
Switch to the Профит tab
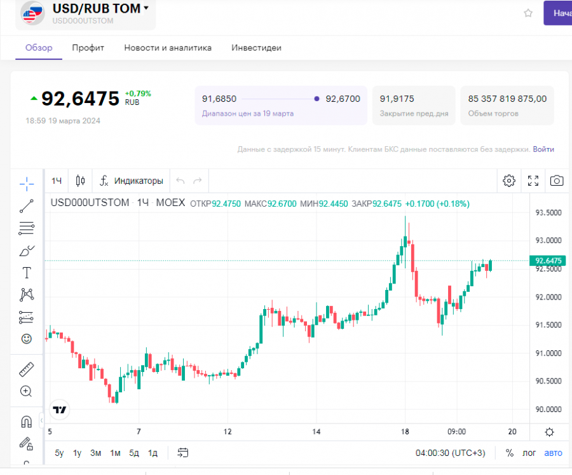coord(88,48)
